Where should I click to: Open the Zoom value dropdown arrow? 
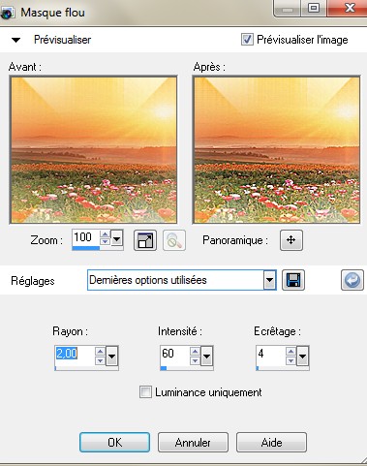[117, 239]
